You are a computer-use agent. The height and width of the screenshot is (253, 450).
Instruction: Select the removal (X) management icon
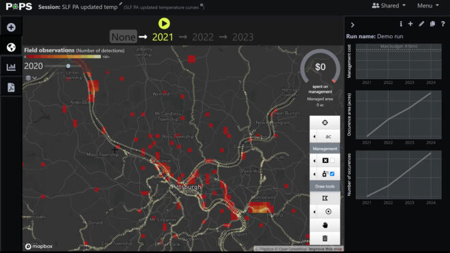tap(325, 160)
